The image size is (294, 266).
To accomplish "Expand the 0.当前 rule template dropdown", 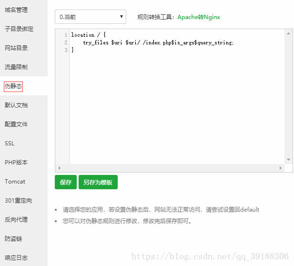I will click(91, 17).
